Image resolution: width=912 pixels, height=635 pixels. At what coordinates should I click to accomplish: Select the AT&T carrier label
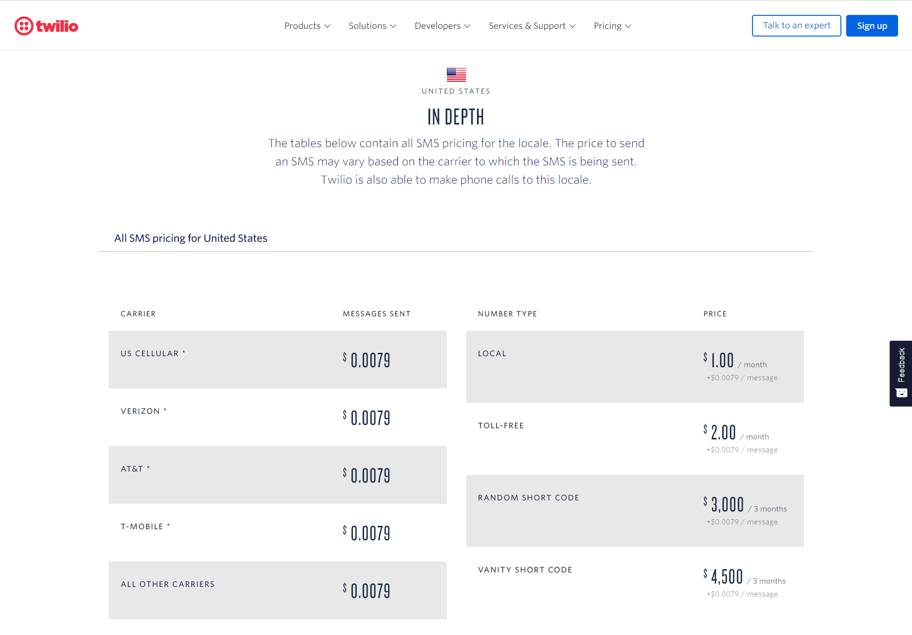135,469
